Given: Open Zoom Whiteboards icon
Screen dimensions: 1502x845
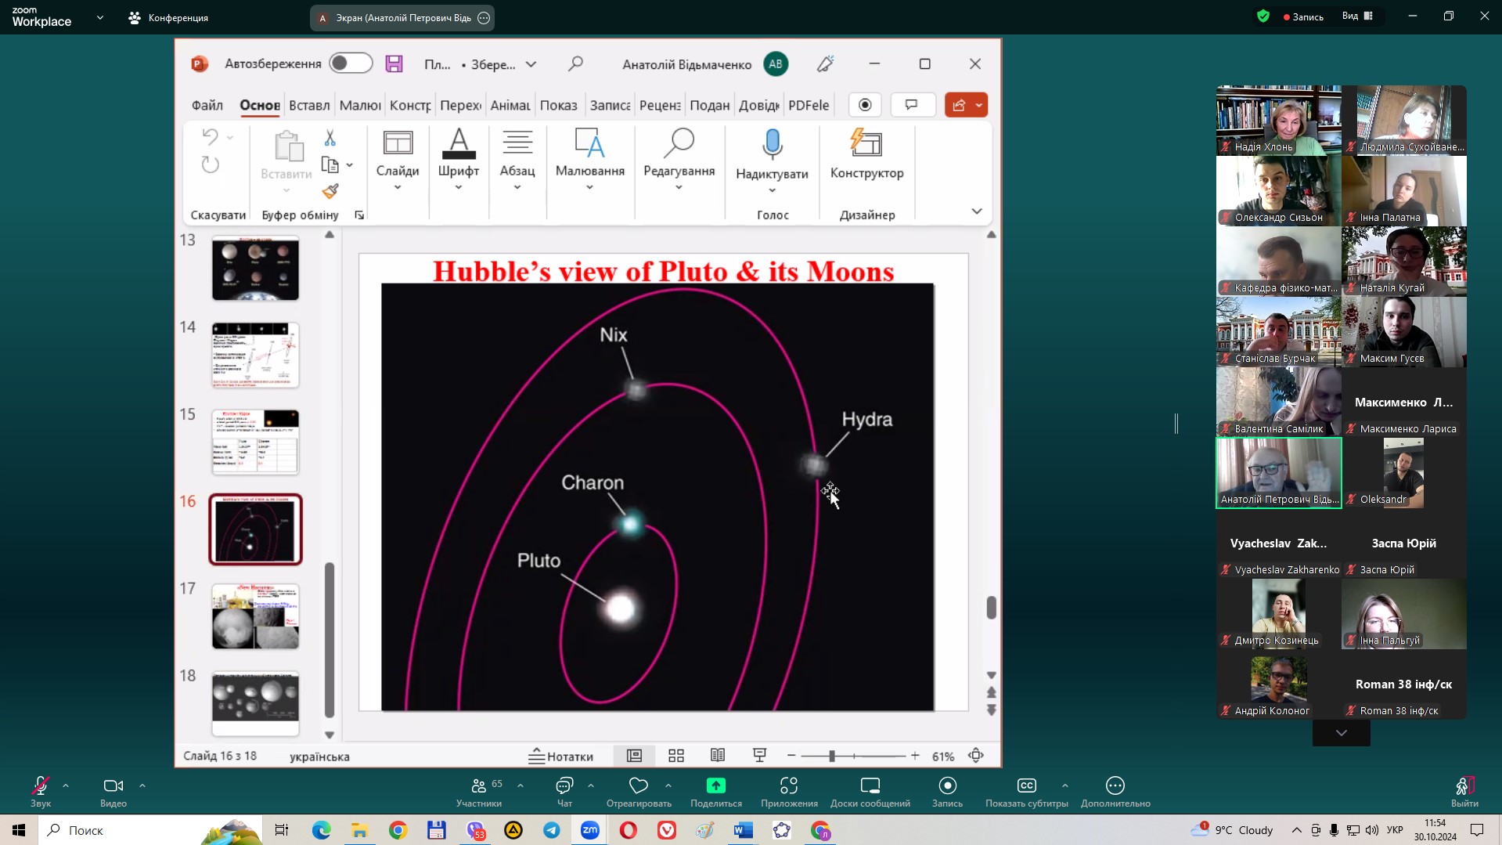Looking at the screenshot, I should pos(870,785).
